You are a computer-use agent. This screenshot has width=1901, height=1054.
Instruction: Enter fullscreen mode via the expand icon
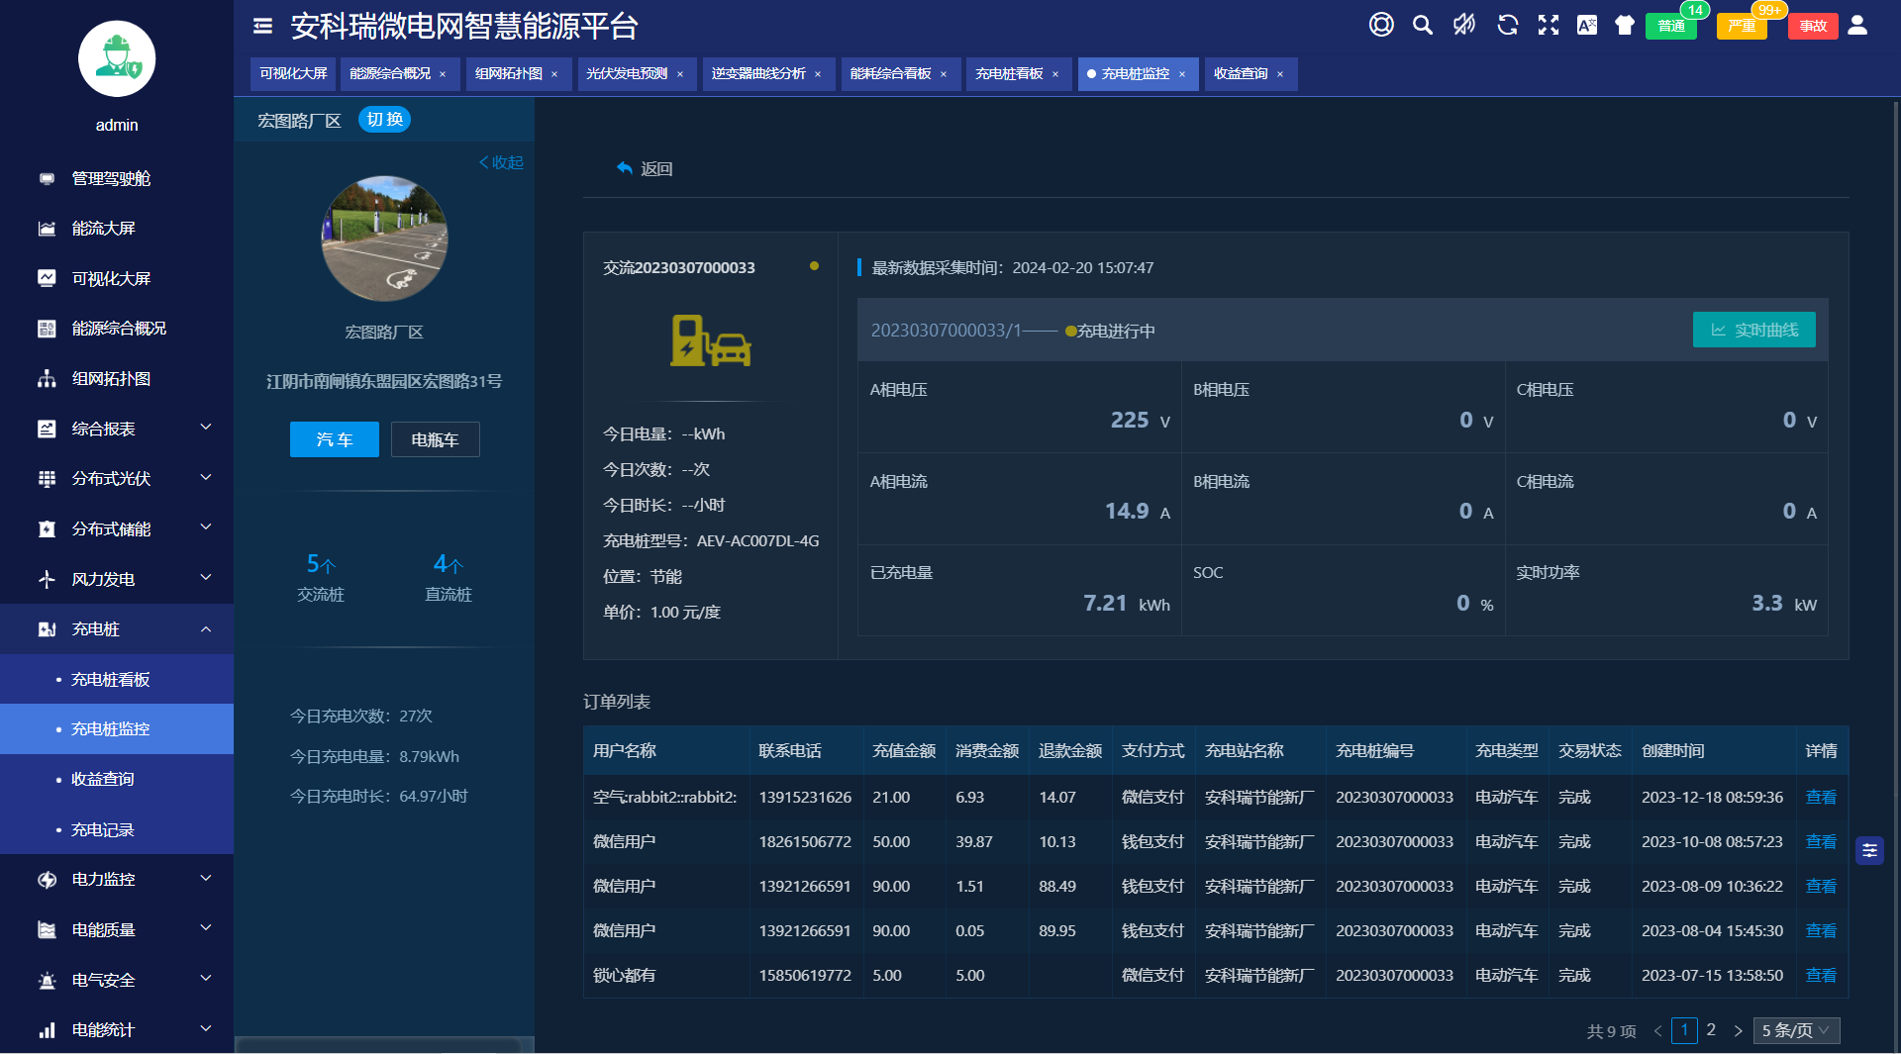(x=1548, y=25)
